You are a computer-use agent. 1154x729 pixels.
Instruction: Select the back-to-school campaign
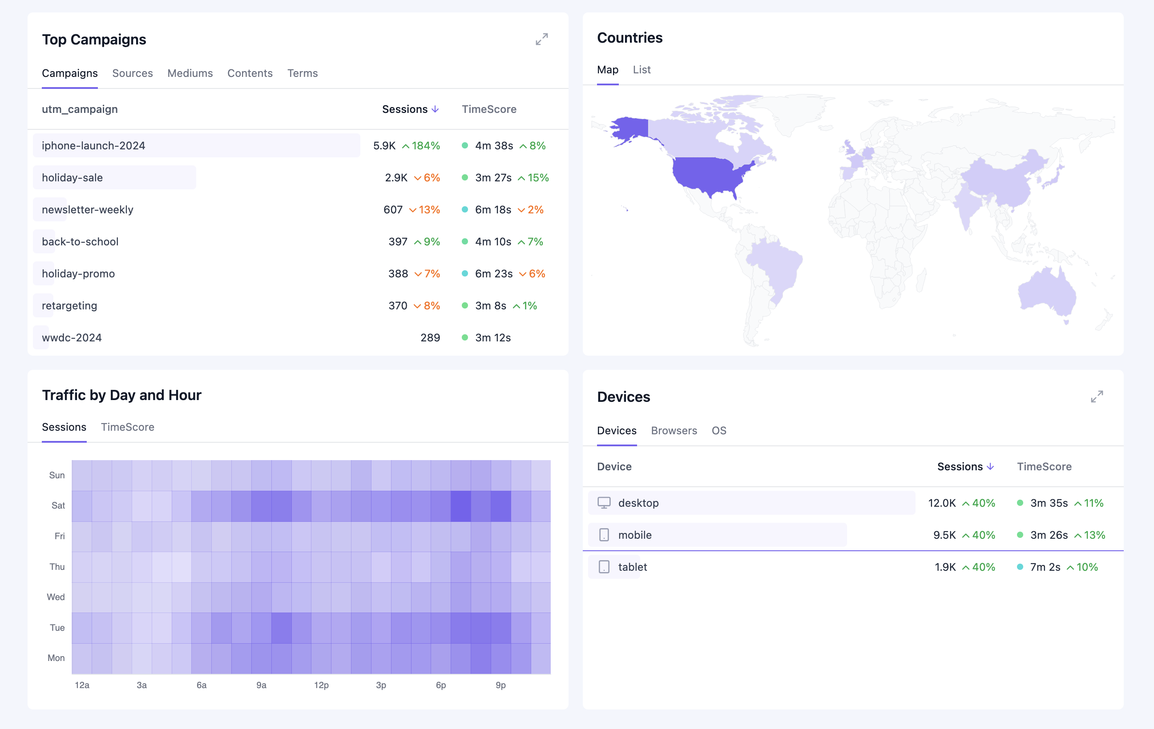click(298, 241)
